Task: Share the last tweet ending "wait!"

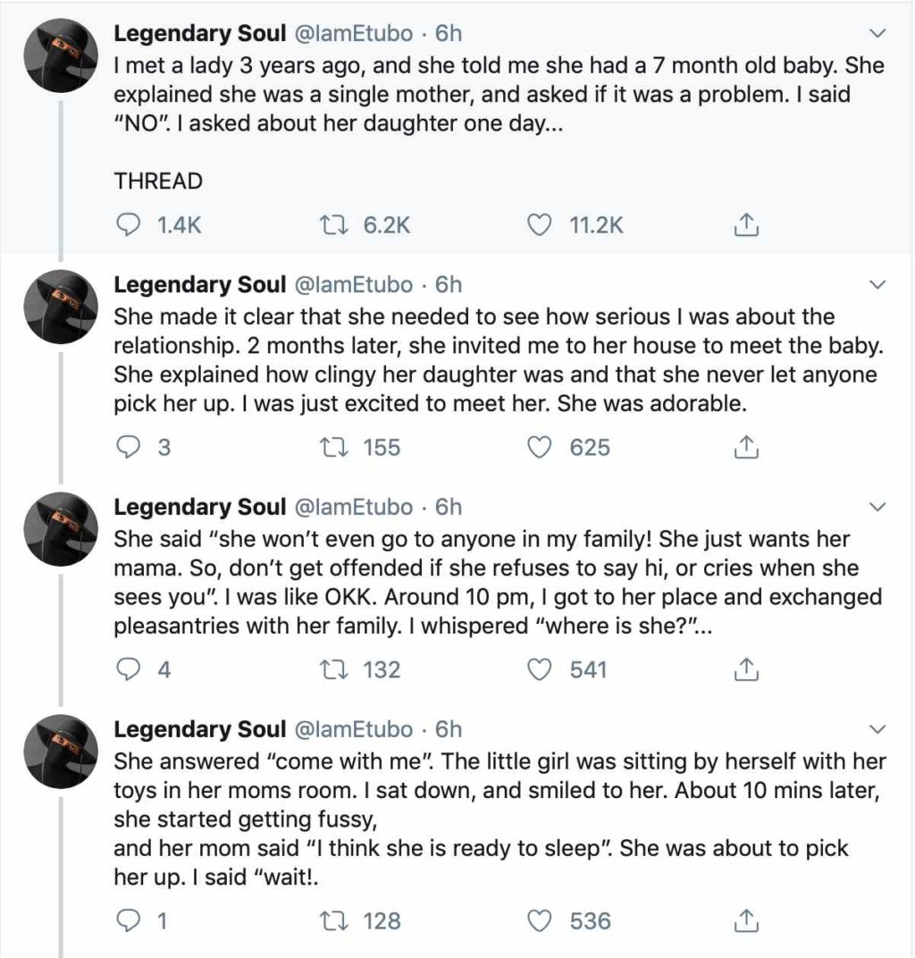Action: tap(745, 920)
